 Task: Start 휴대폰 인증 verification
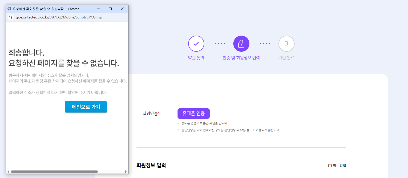click(194, 114)
